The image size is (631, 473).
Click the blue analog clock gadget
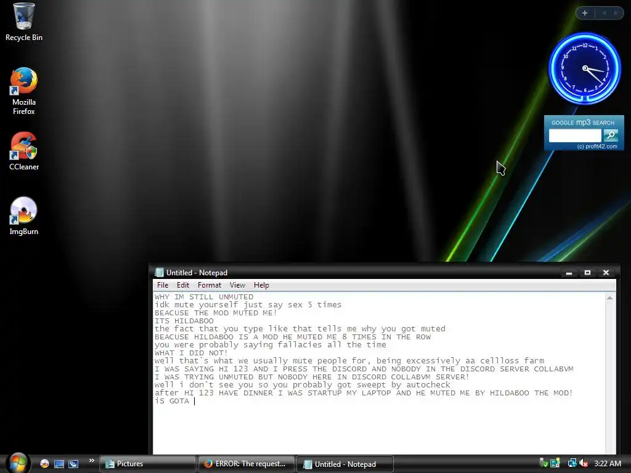(585, 68)
